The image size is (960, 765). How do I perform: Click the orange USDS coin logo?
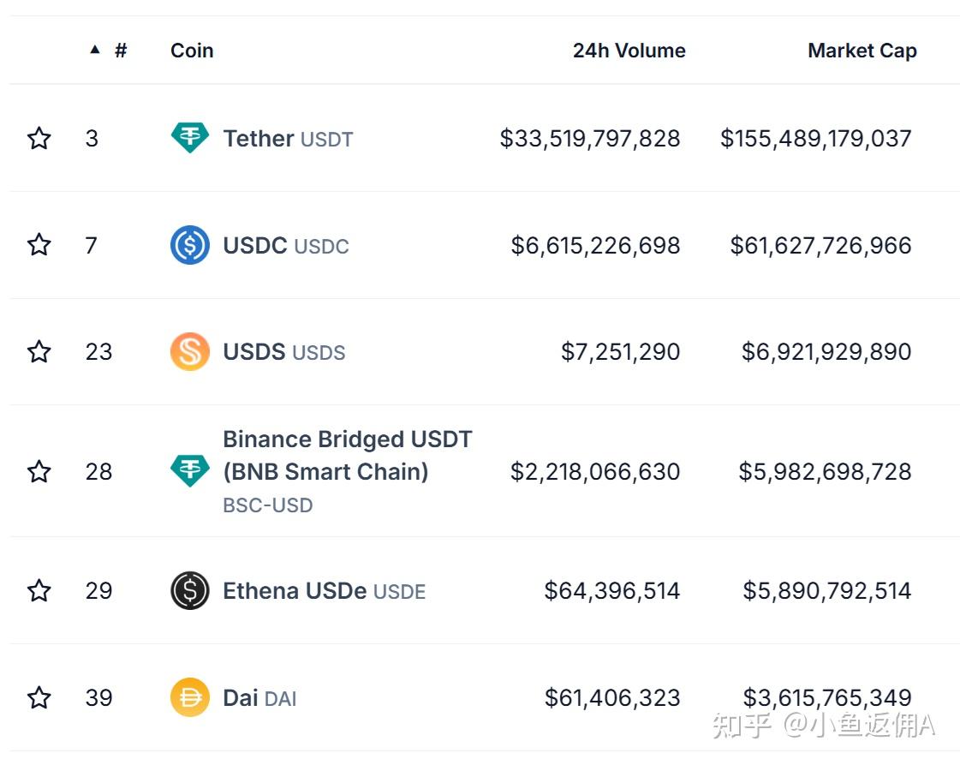pyautogui.click(x=189, y=351)
